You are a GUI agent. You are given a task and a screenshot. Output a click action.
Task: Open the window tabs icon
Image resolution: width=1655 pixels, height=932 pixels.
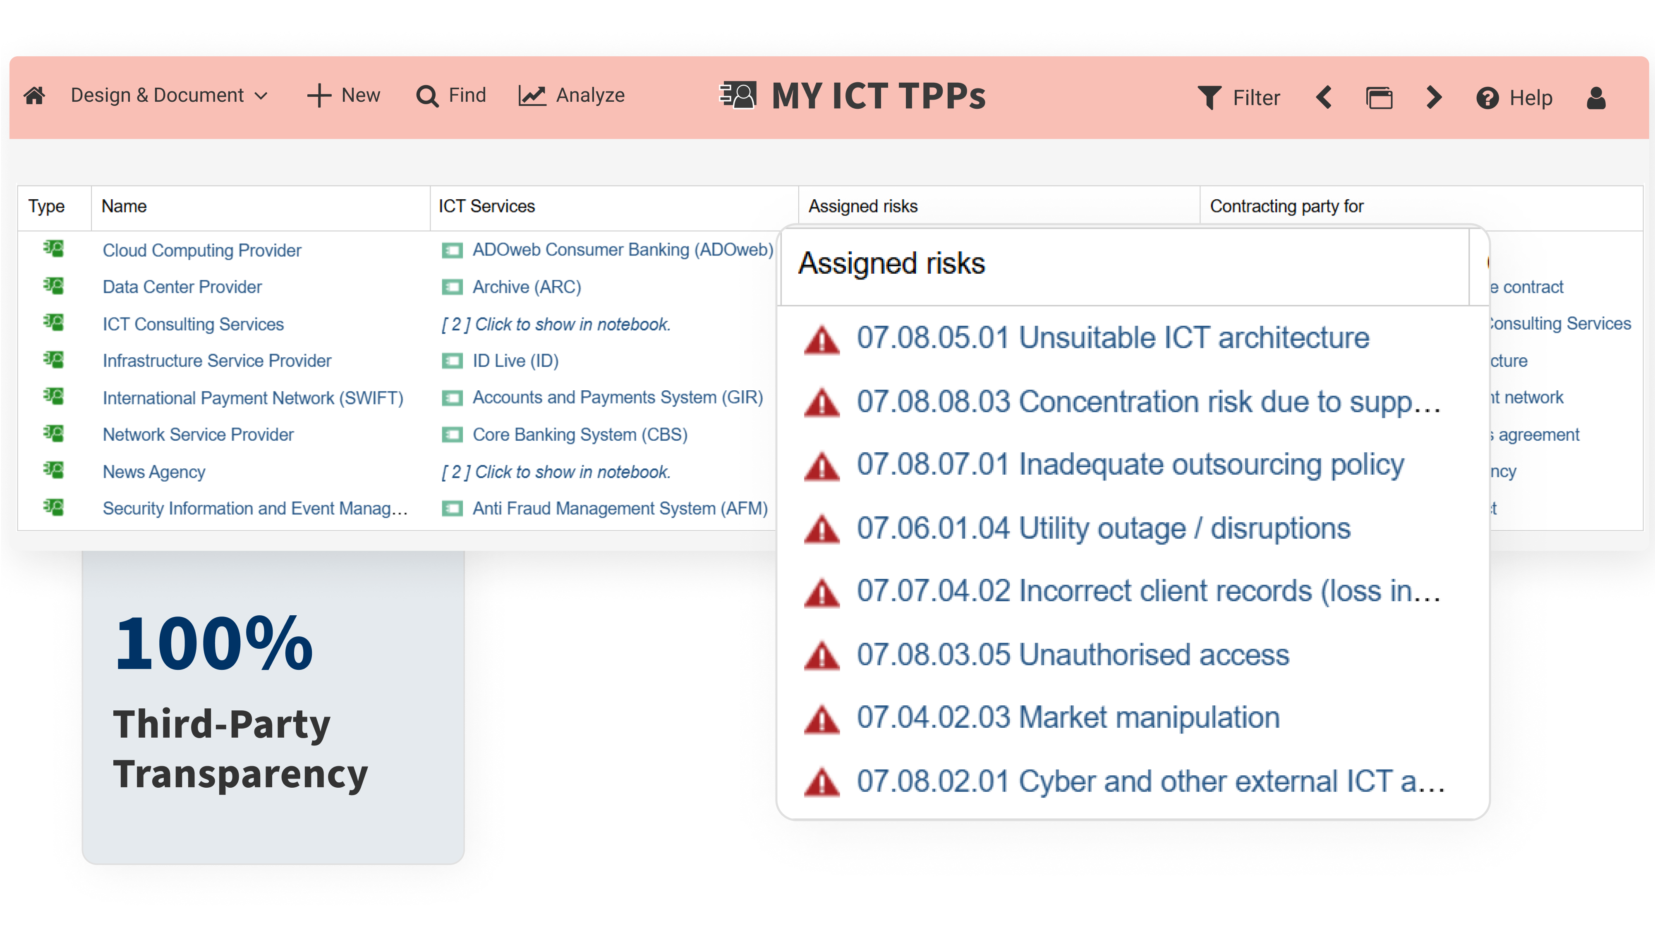coord(1379,98)
